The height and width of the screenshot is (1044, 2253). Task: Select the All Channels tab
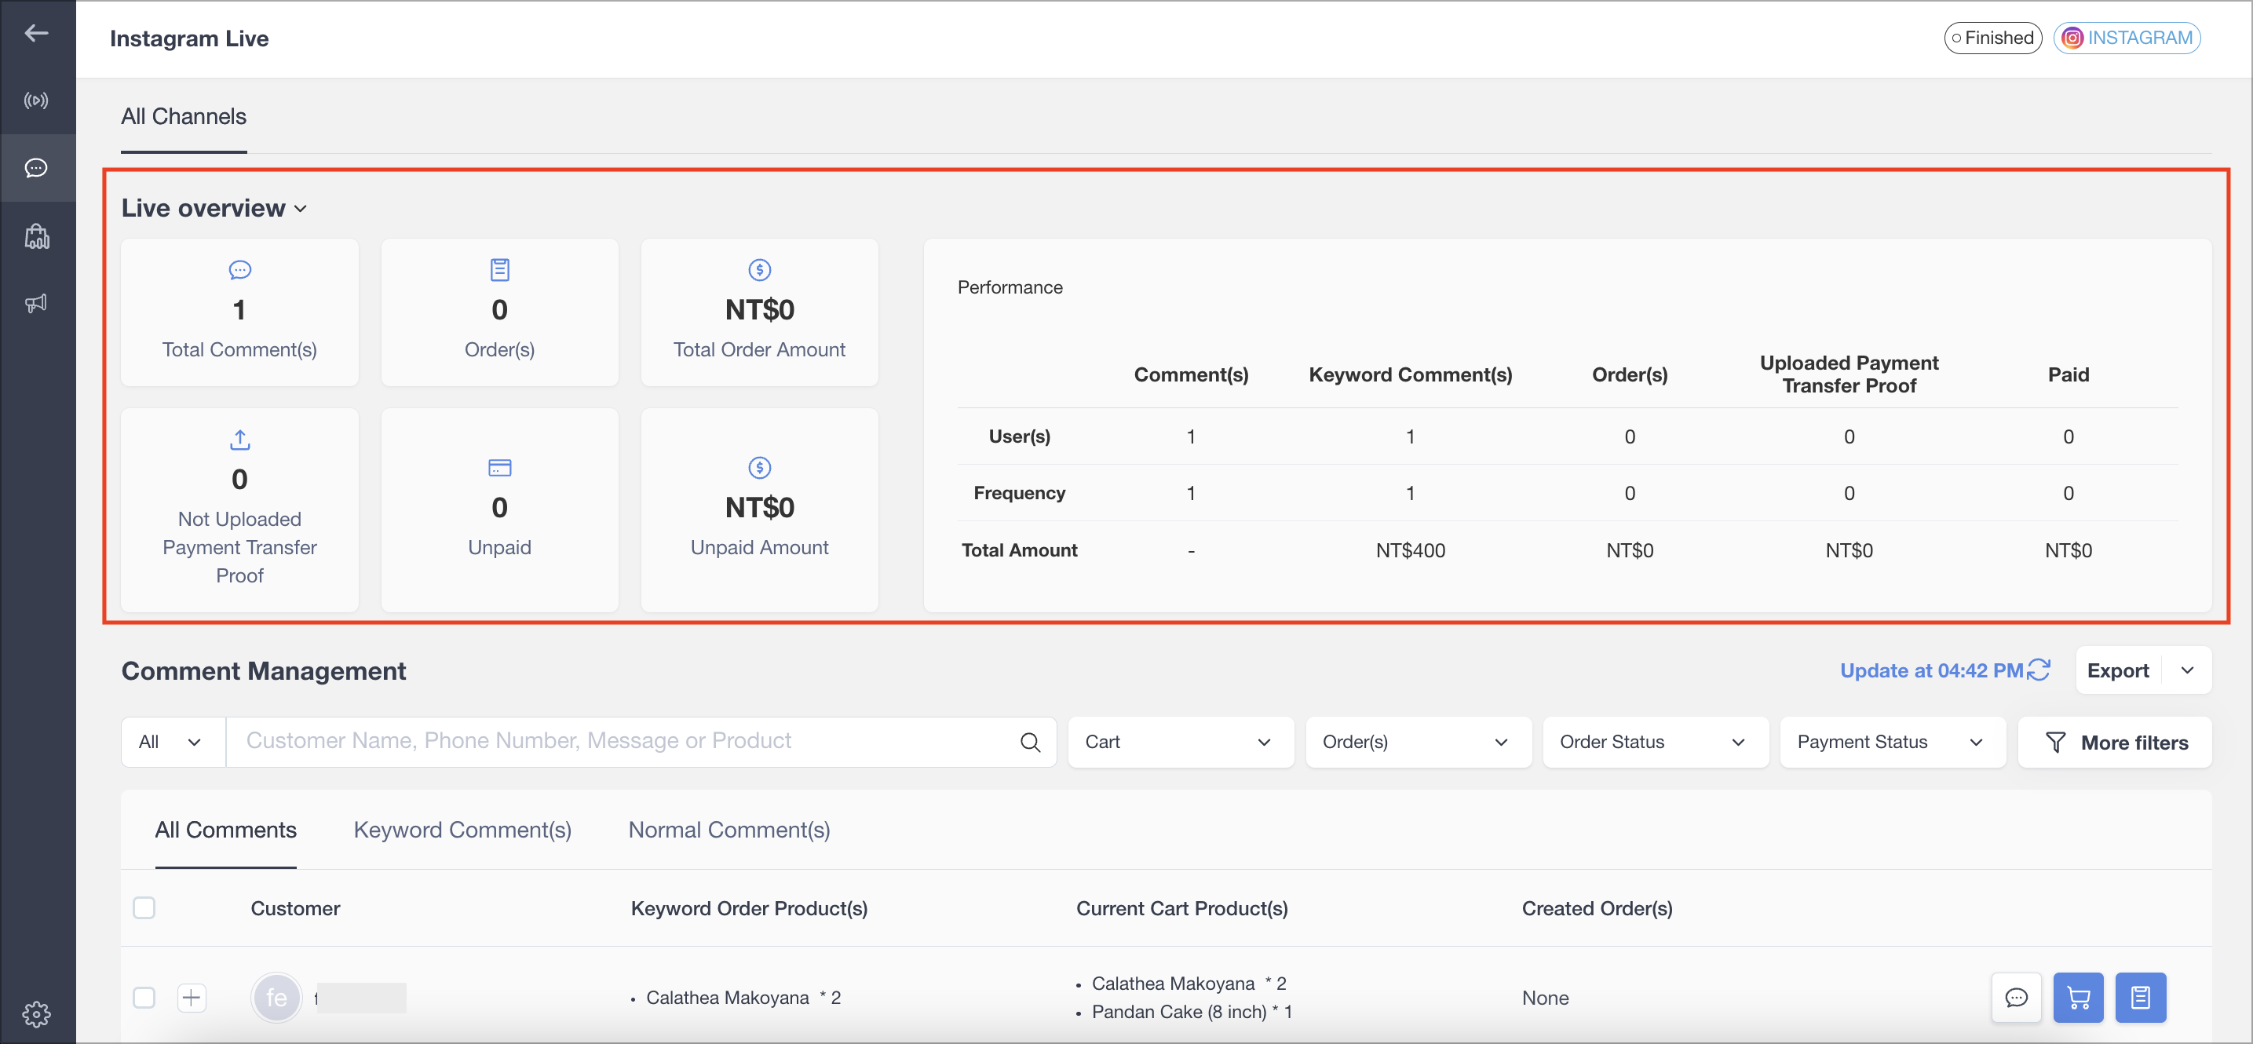pyautogui.click(x=184, y=117)
